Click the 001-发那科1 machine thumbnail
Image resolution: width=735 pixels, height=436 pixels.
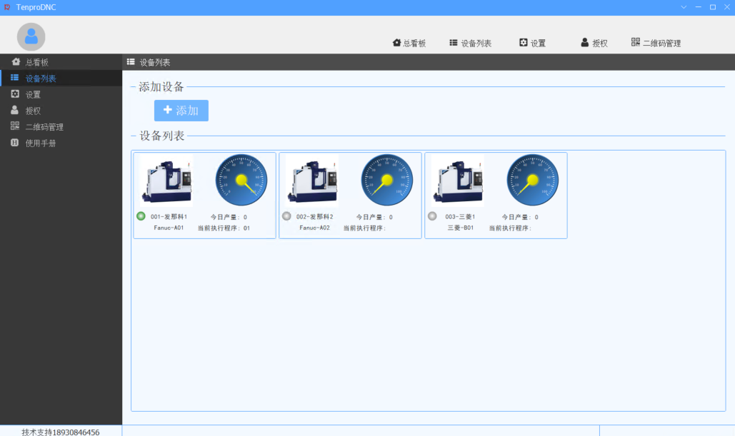166,180
